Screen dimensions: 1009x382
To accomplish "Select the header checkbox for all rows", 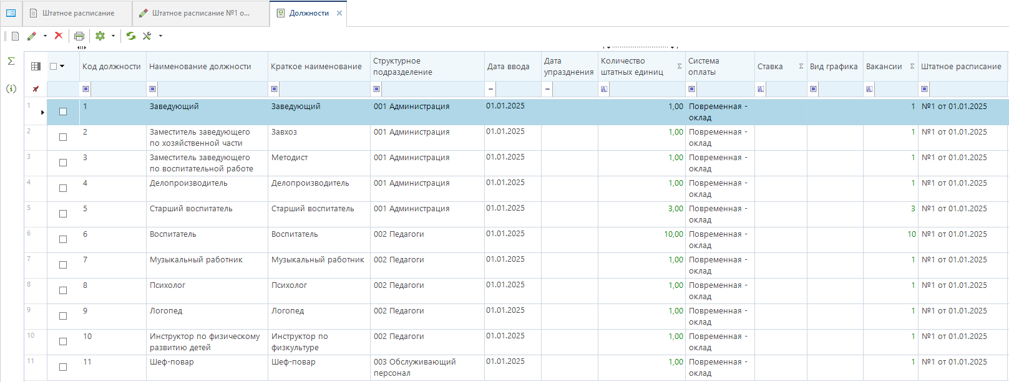I will 54,67.
